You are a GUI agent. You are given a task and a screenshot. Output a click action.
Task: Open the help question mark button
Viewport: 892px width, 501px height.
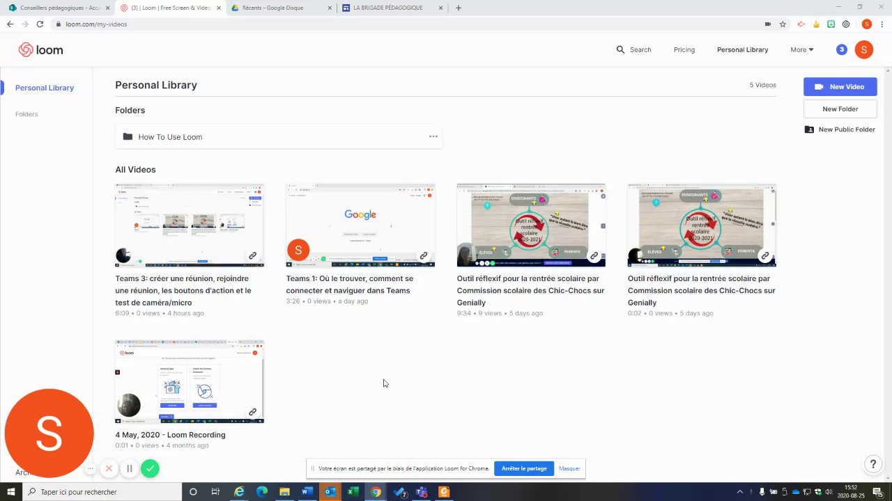tap(873, 464)
